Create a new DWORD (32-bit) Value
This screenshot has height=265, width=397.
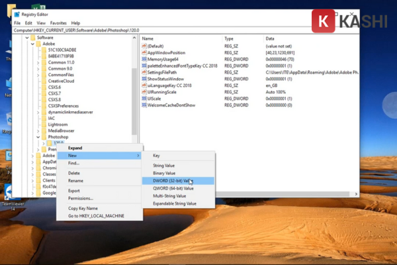click(178, 181)
